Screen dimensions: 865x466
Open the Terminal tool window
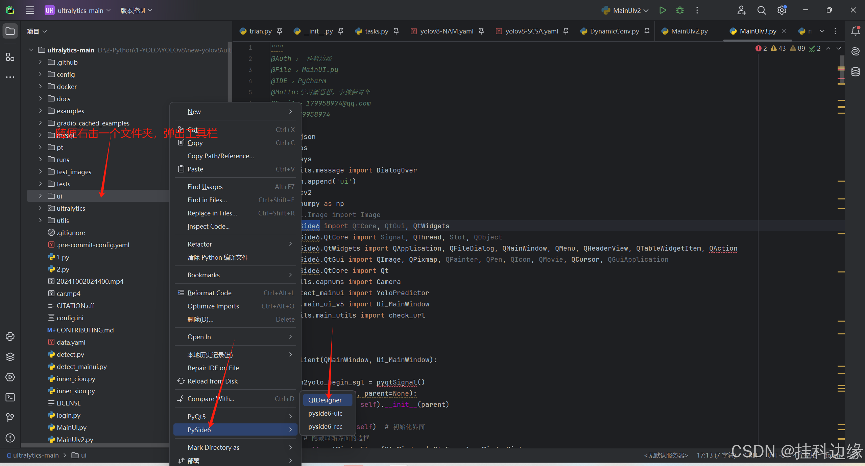tap(10, 397)
